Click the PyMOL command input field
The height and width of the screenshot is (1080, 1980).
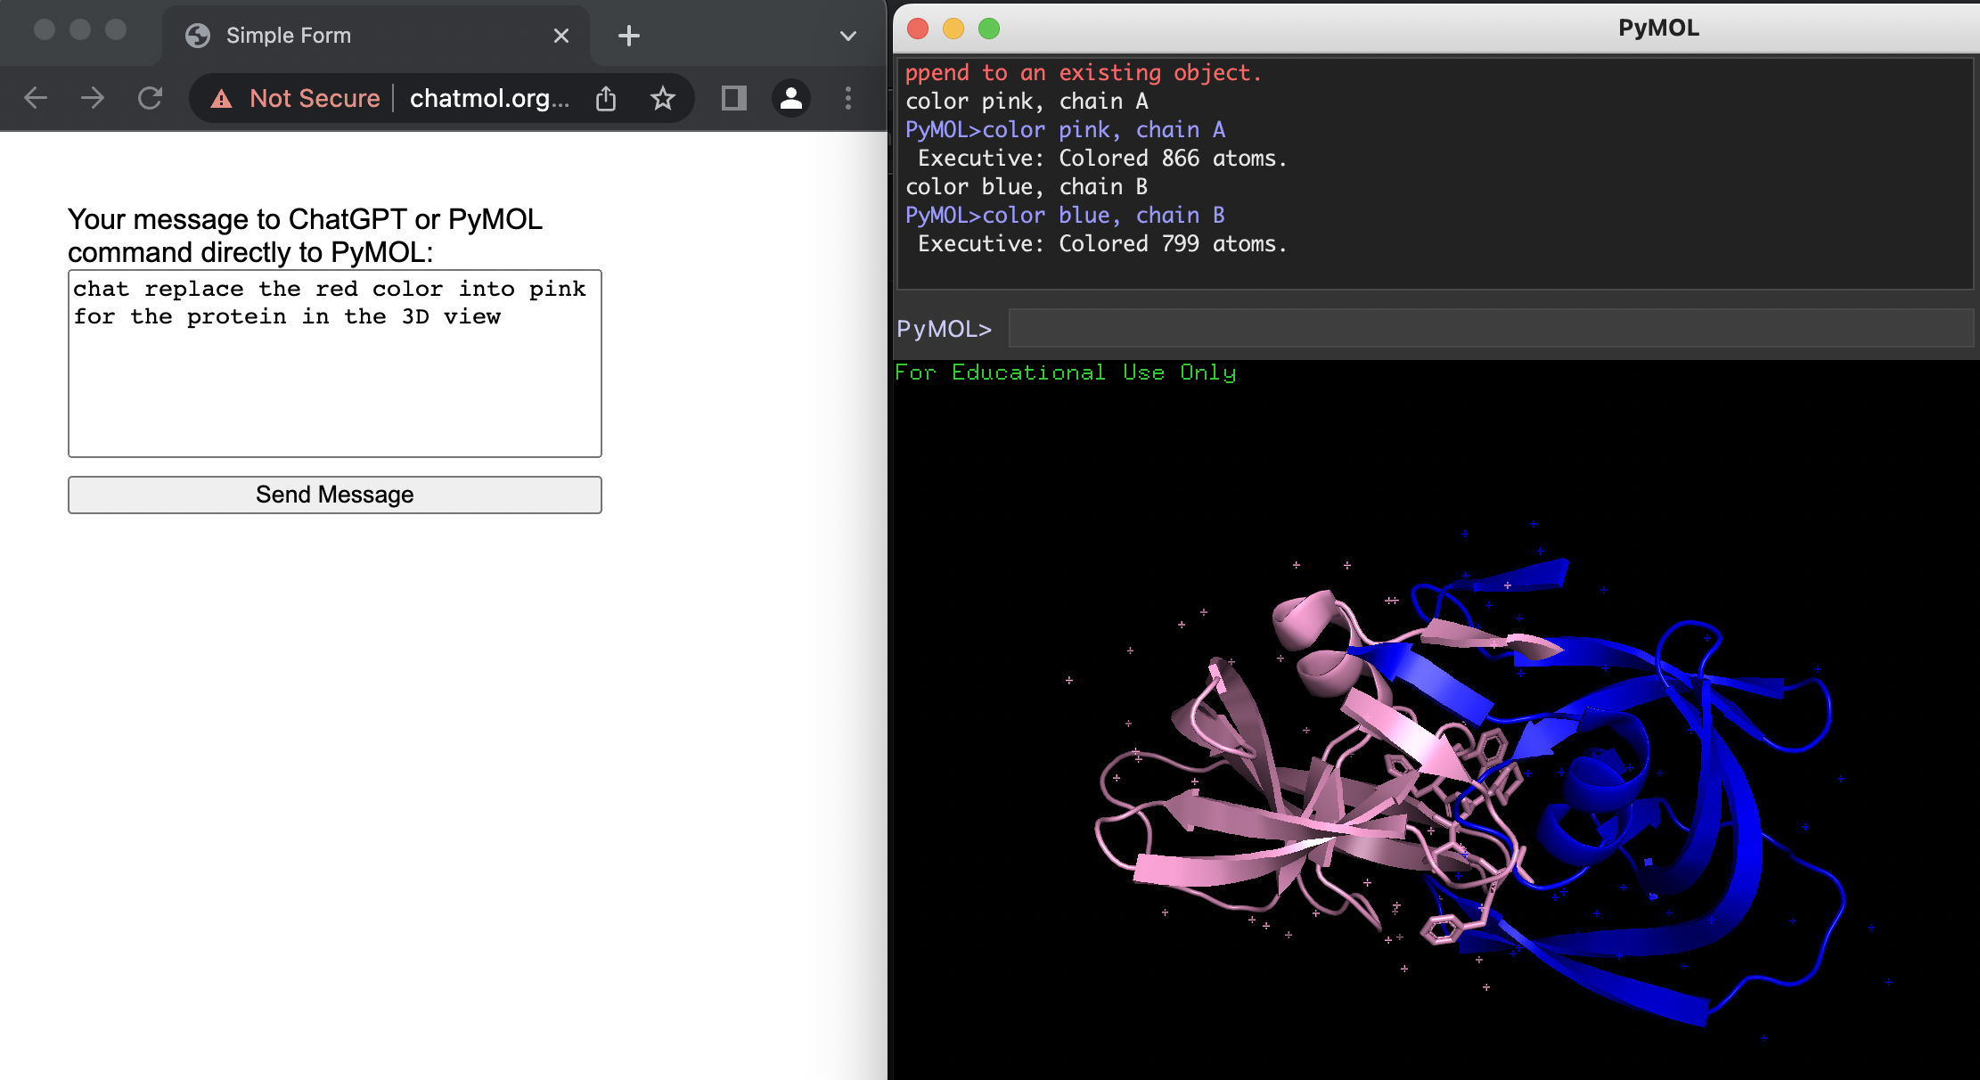(1491, 329)
